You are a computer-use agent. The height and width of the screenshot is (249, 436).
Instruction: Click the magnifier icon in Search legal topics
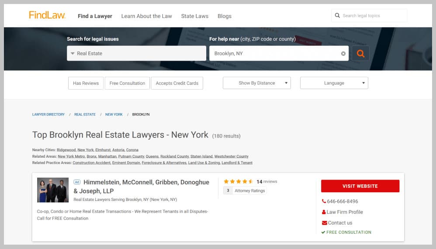(337, 16)
